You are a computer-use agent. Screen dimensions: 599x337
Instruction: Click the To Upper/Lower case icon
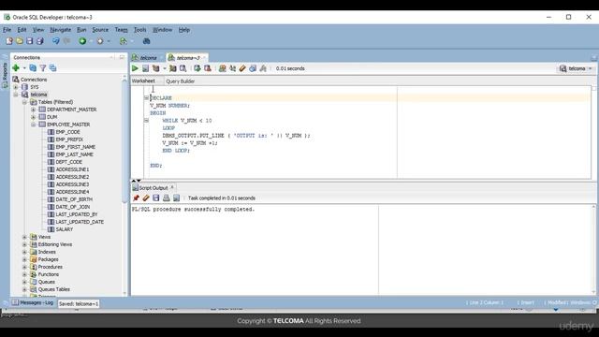click(x=232, y=68)
